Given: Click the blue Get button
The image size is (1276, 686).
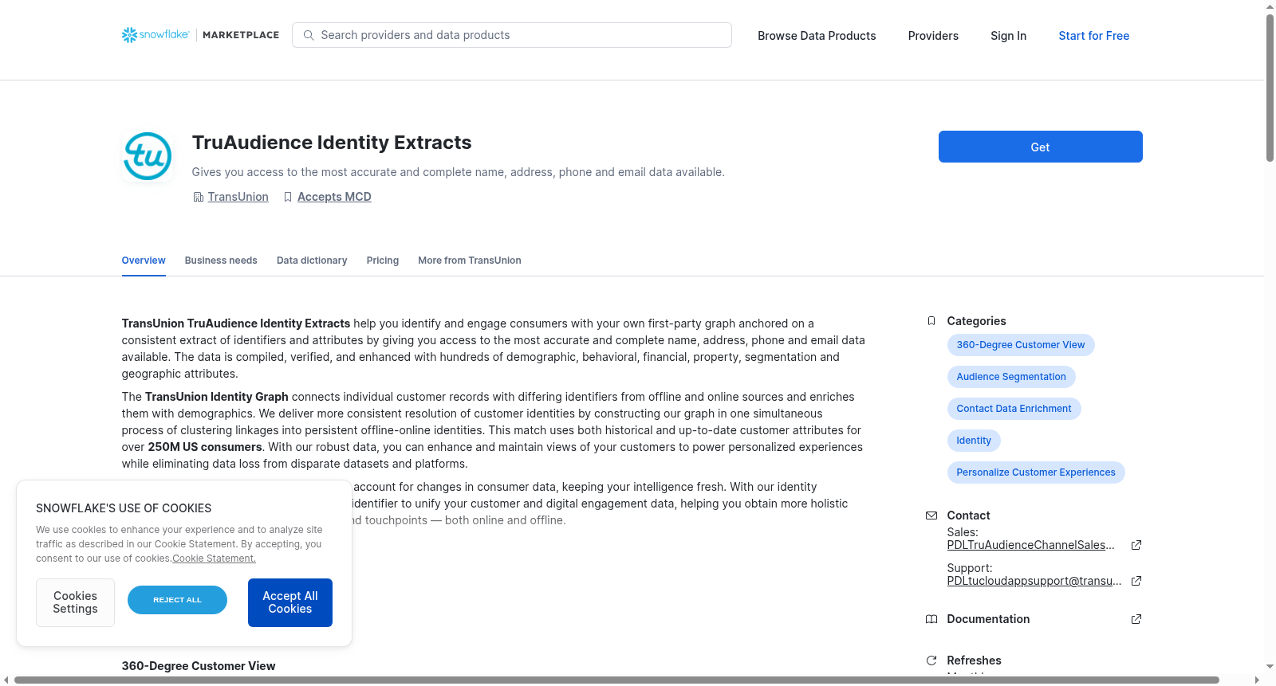Looking at the screenshot, I should [x=1040, y=147].
